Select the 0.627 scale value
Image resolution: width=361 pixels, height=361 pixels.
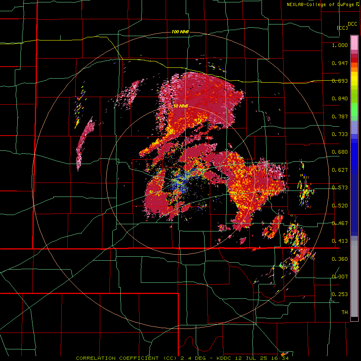[340, 170]
